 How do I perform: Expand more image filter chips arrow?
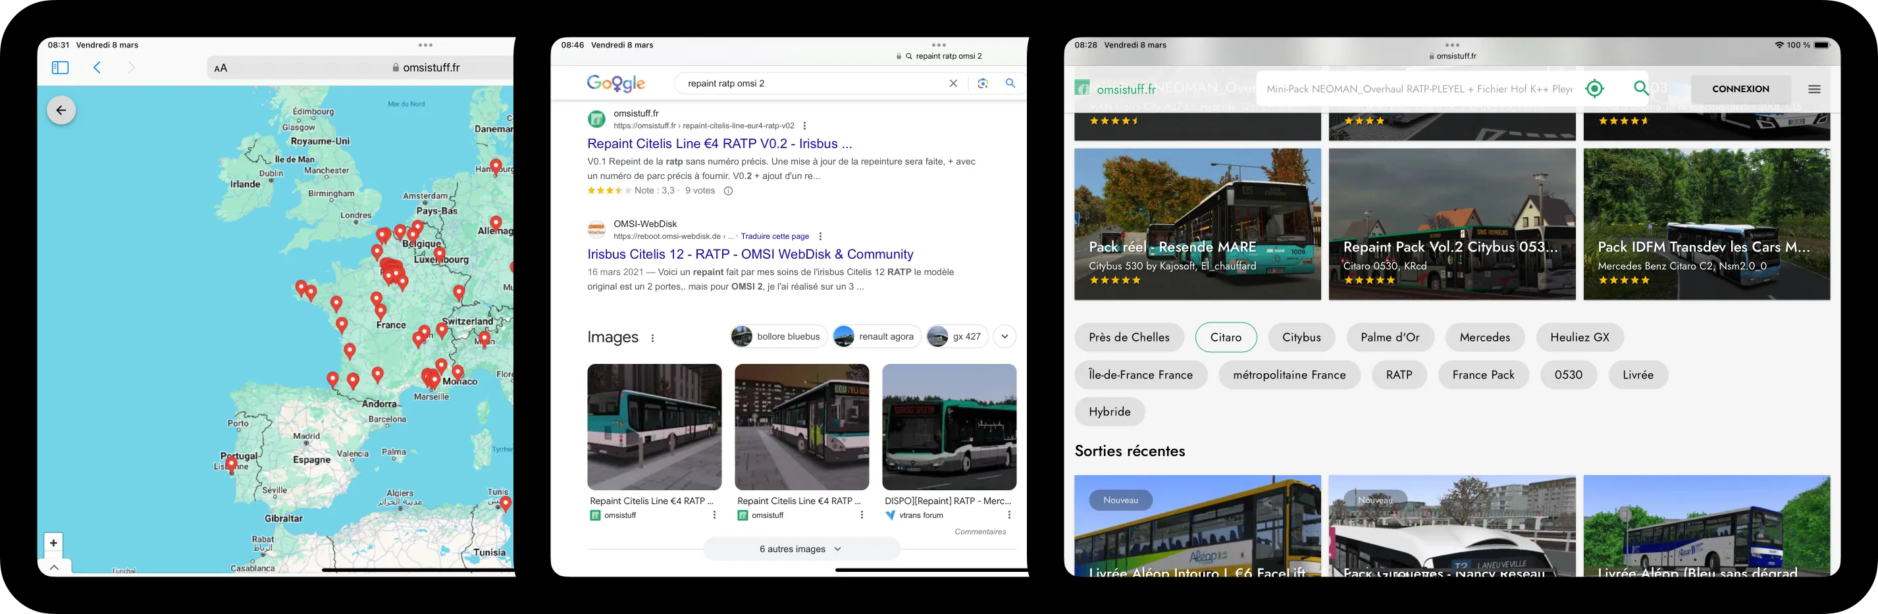tap(1004, 336)
